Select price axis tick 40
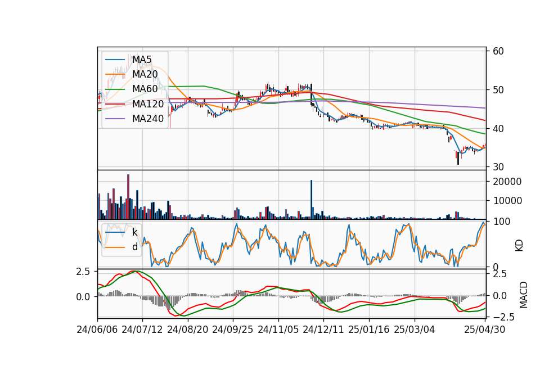The height and width of the screenshot is (388, 540). [x=498, y=129]
